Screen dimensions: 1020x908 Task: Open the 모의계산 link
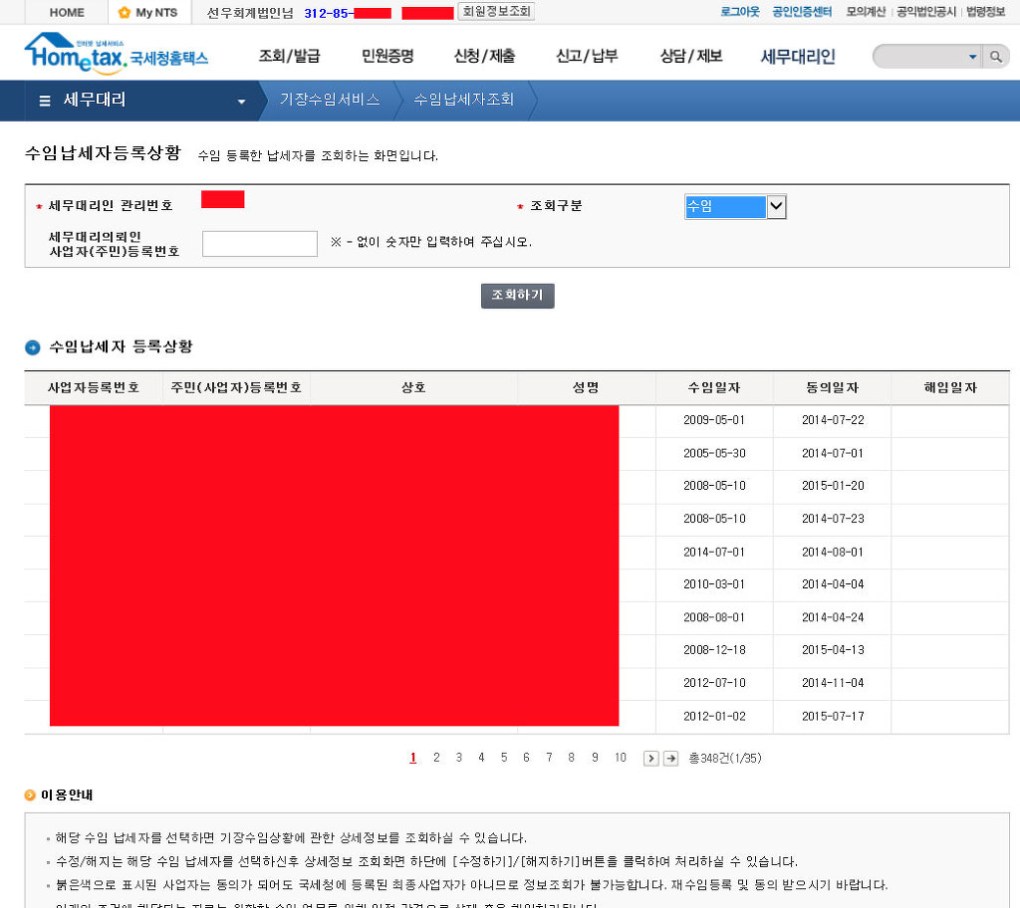(x=866, y=12)
